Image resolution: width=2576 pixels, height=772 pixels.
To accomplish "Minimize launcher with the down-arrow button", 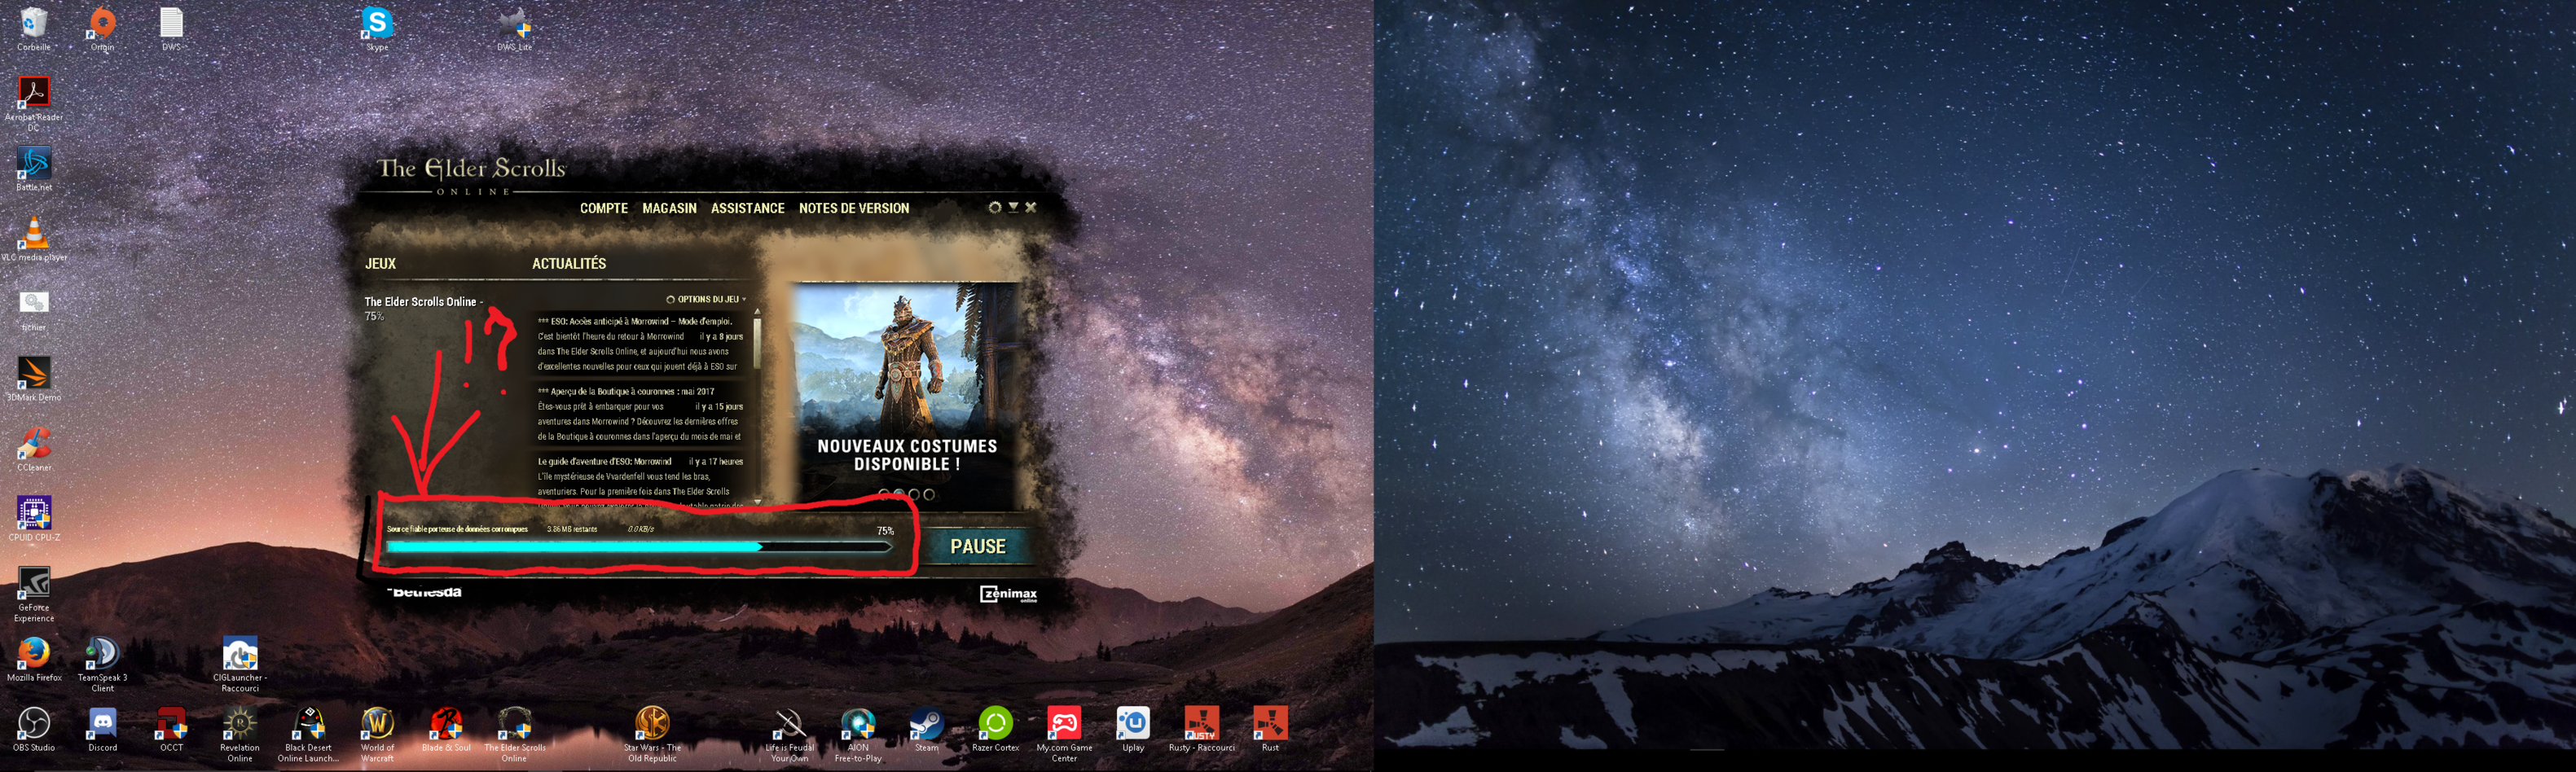I will pyautogui.click(x=1013, y=207).
